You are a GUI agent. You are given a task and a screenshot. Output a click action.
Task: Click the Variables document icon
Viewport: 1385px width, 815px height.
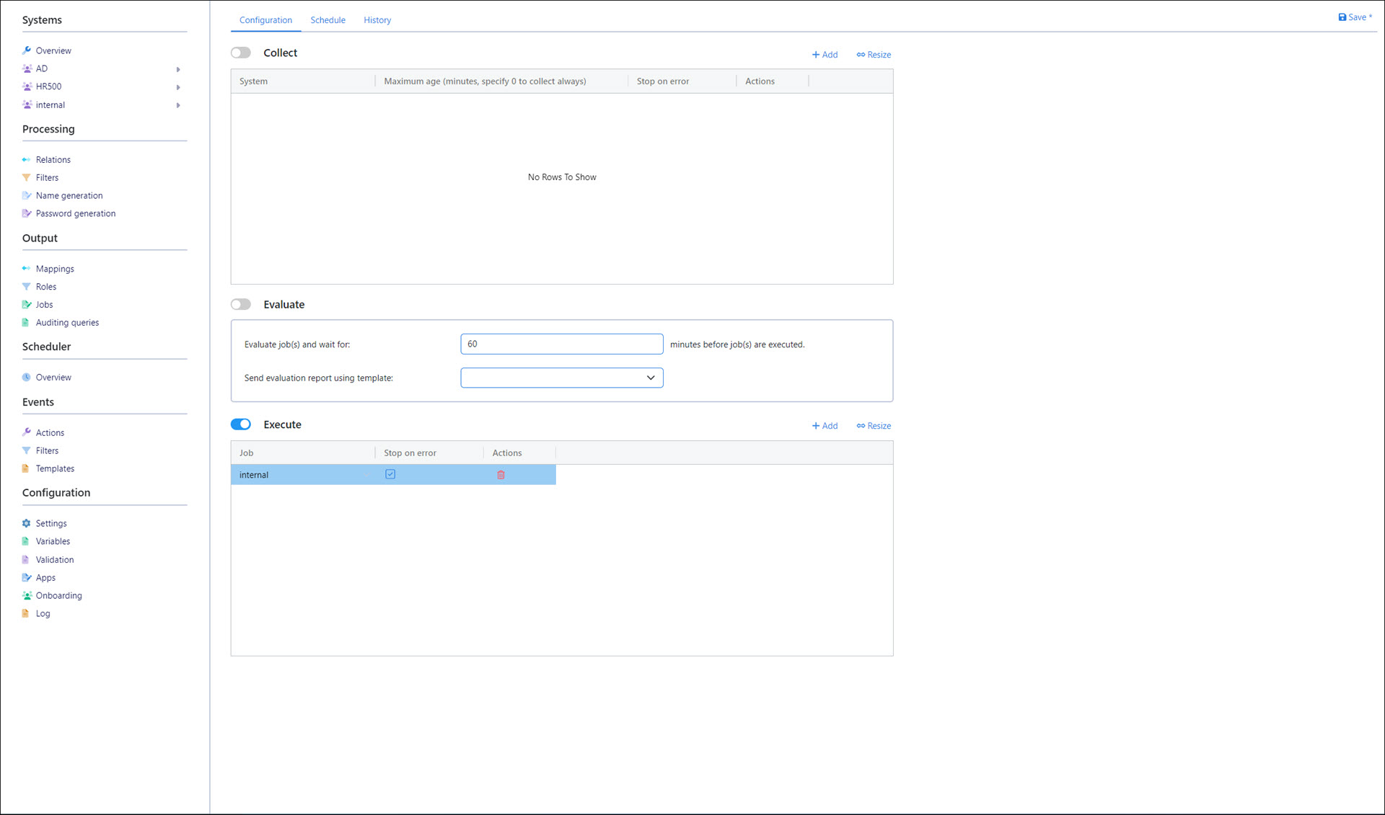tap(26, 542)
